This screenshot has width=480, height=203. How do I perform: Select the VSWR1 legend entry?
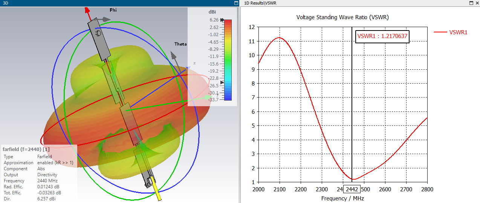(451, 32)
